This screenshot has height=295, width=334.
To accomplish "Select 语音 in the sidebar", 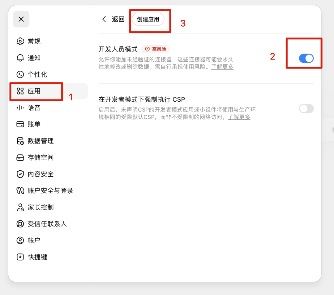I will click(x=49, y=108).
